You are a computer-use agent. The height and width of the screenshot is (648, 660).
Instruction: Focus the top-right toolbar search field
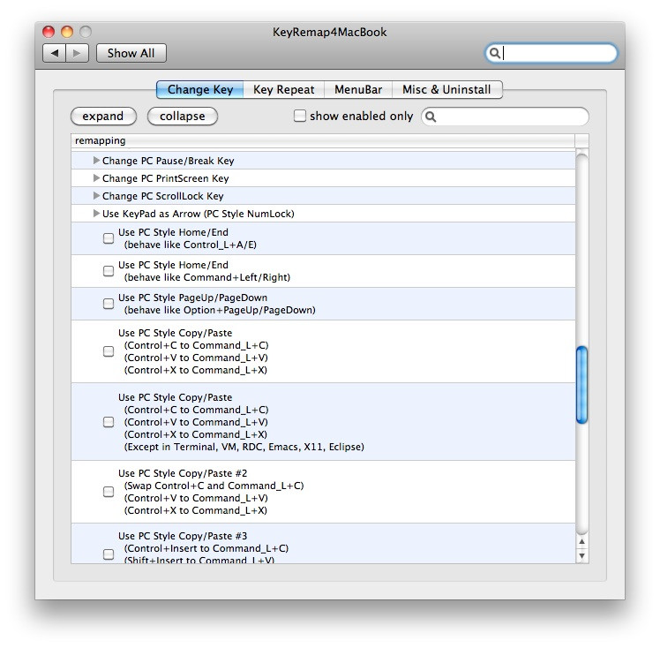click(x=551, y=53)
